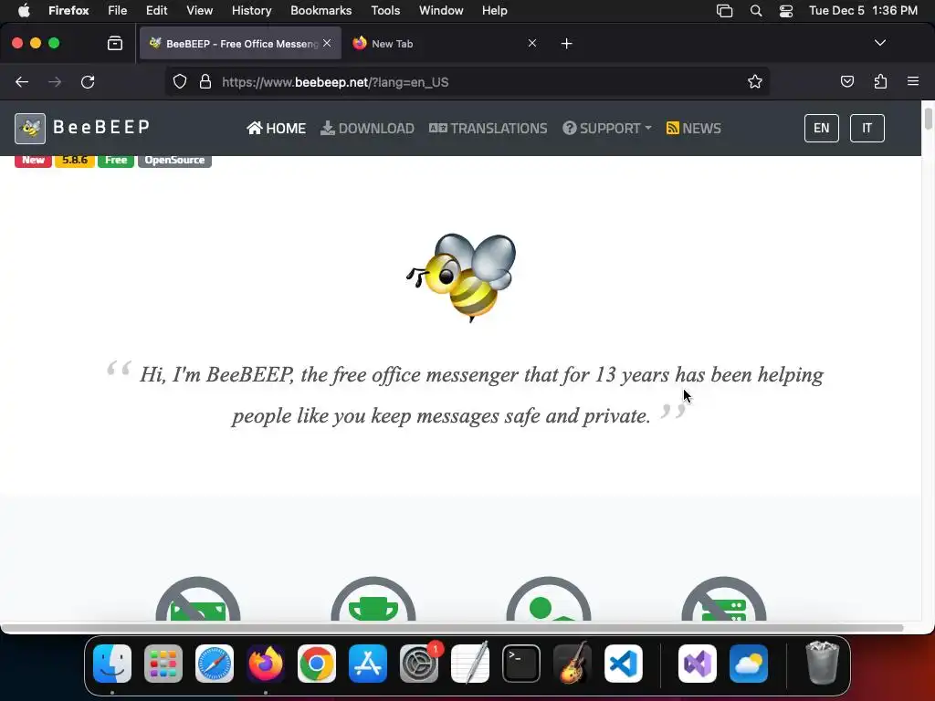Open the Bookmarks menu
Image resolution: width=935 pixels, height=701 pixels.
click(x=320, y=10)
